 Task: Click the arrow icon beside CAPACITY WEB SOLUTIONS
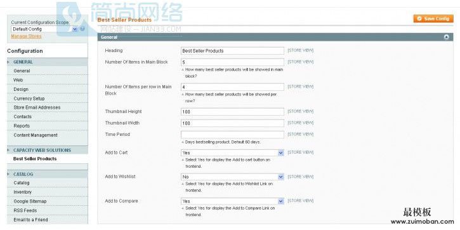[8, 150]
